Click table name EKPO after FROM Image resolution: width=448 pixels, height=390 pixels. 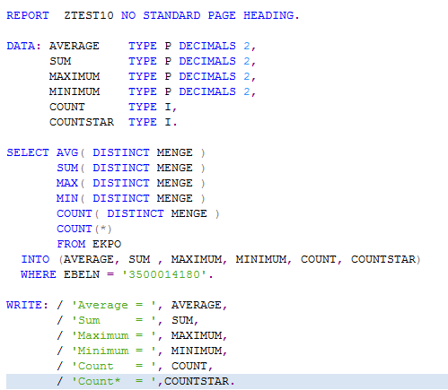pos(107,244)
